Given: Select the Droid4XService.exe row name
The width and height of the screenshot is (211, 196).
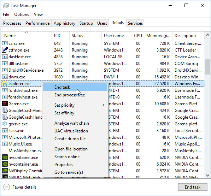Looking at the screenshot, I should 26,70.
